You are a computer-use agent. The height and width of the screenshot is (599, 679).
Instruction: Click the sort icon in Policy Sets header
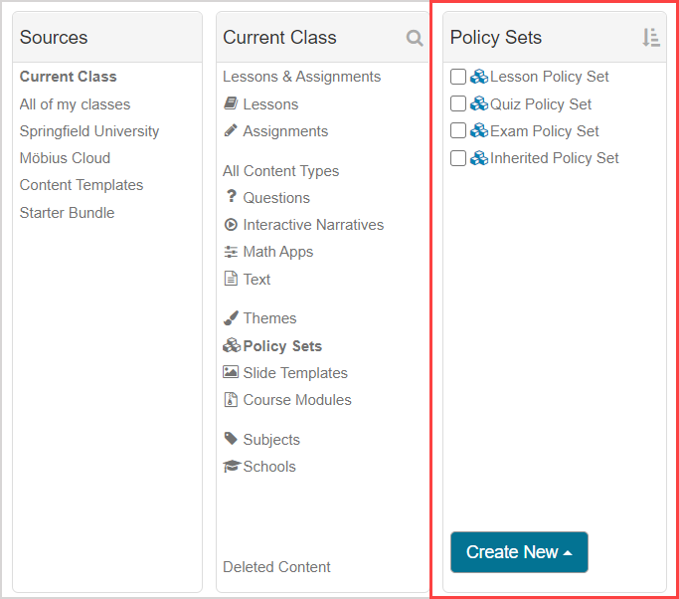coord(651,38)
